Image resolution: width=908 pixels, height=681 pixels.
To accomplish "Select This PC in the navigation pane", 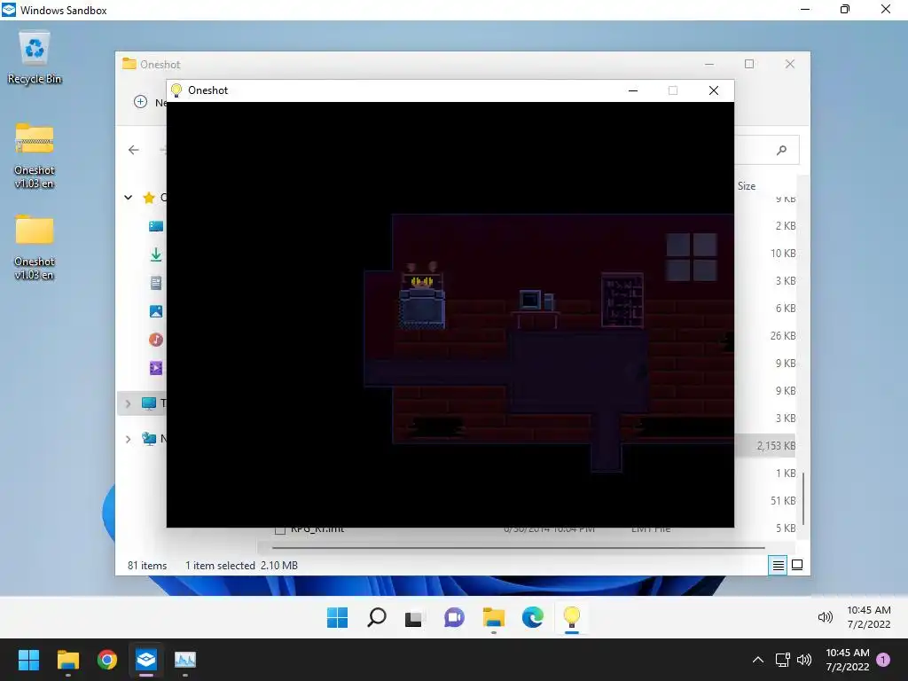I will click(149, 403).
